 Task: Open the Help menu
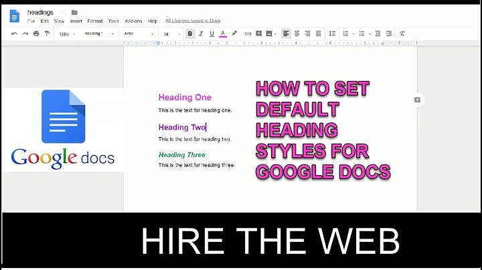[x=153, y=21]
